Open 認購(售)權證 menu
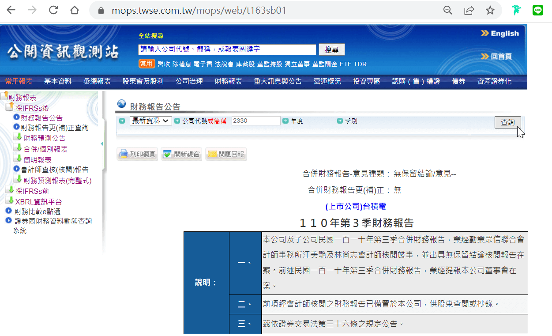This screenshot has width=552, height=336. coord(416,81)
